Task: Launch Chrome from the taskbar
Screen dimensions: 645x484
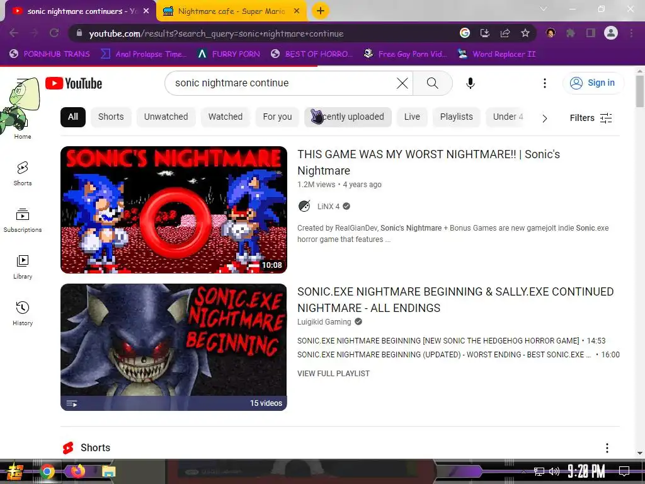Action: tap(47, 471)
